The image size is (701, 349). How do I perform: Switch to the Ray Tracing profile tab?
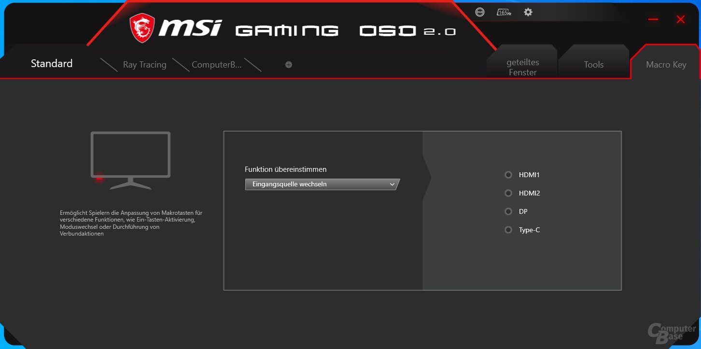pyautogui.click(x=144, y=65)
